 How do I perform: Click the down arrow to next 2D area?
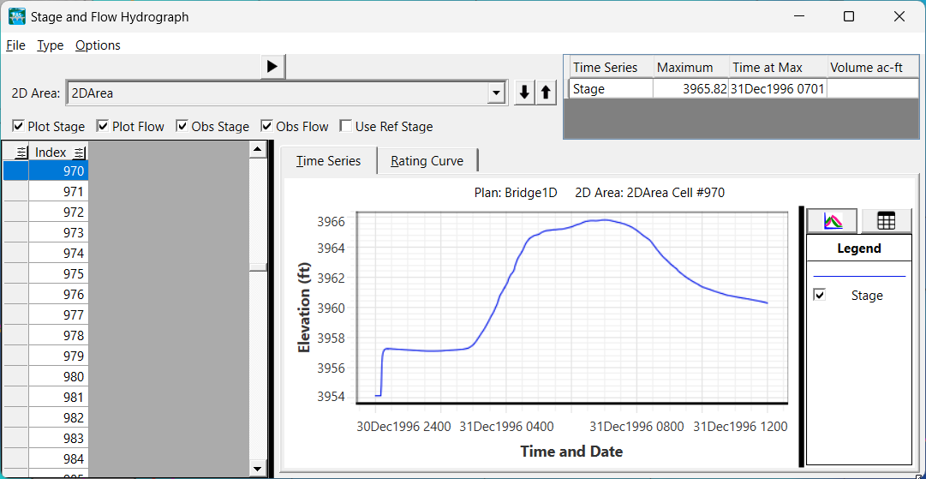pos(524,93)
